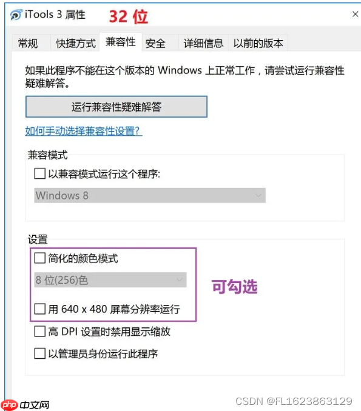This screenshot has height=411, width=361.
Task: Click the php中文网 logo watermark
Action: click(x=25, y=405)
